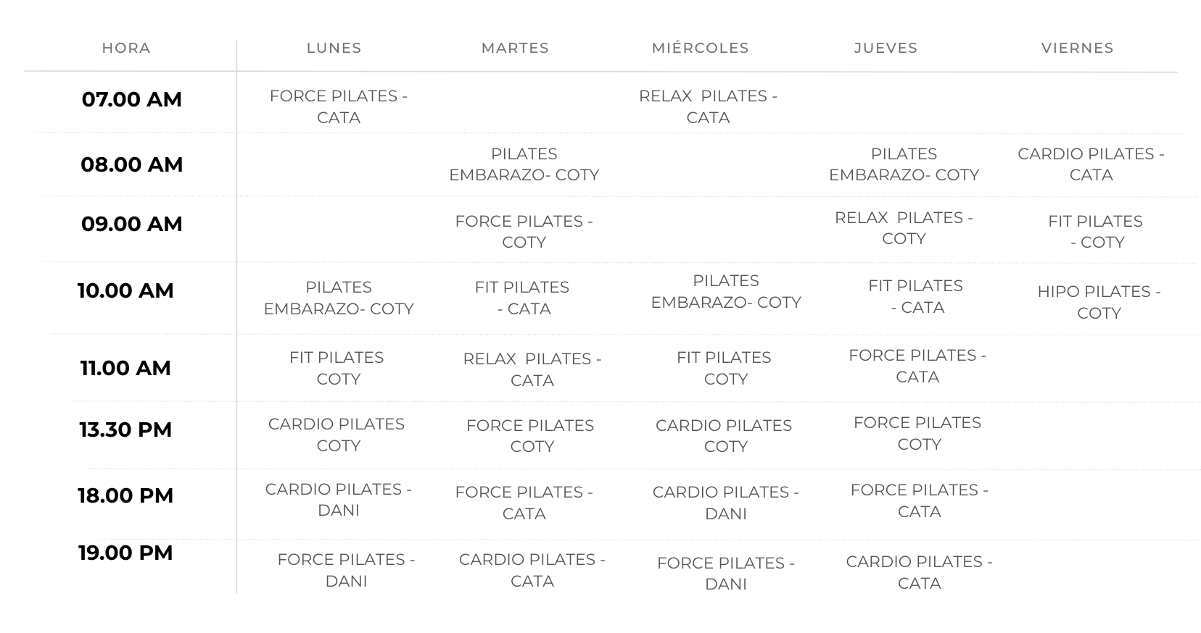
Task: Select Monday's 07.00 AM Force Pilates class
Action: coord(339,106)
